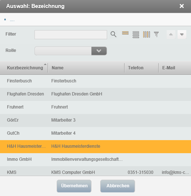
Task: Select the GörEr row
Action: (95, 120)
